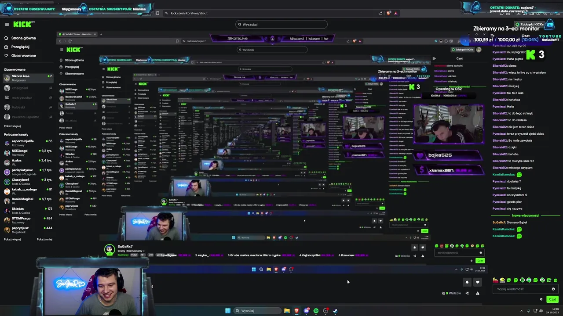This screenshot has width=563, height=316.
Task: Open the volume tray icon
Action: click(x=541, y=311)
